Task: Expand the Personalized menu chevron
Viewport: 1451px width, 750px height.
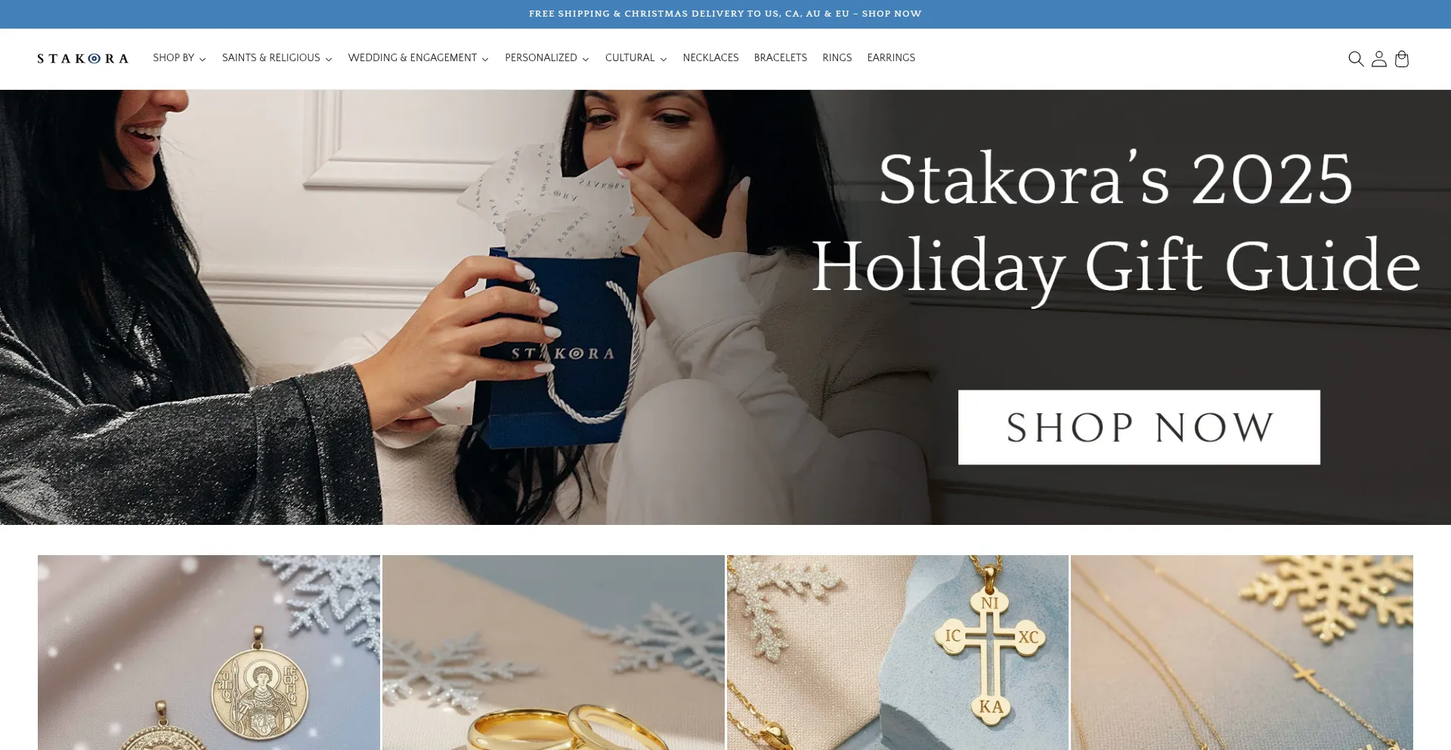Action: click(586, 59)
